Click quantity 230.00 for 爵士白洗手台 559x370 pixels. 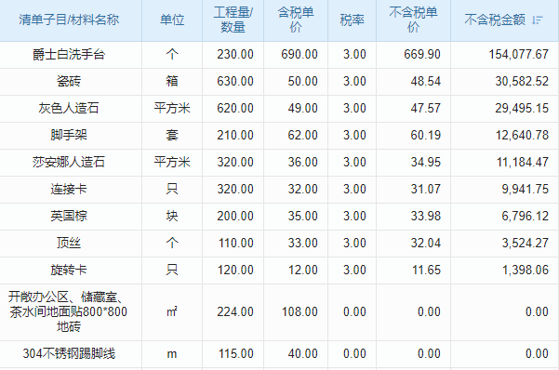[235, 54]
